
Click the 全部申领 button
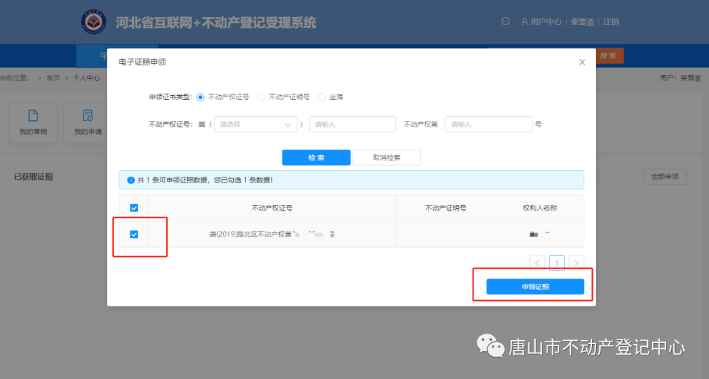click(664, 177)
